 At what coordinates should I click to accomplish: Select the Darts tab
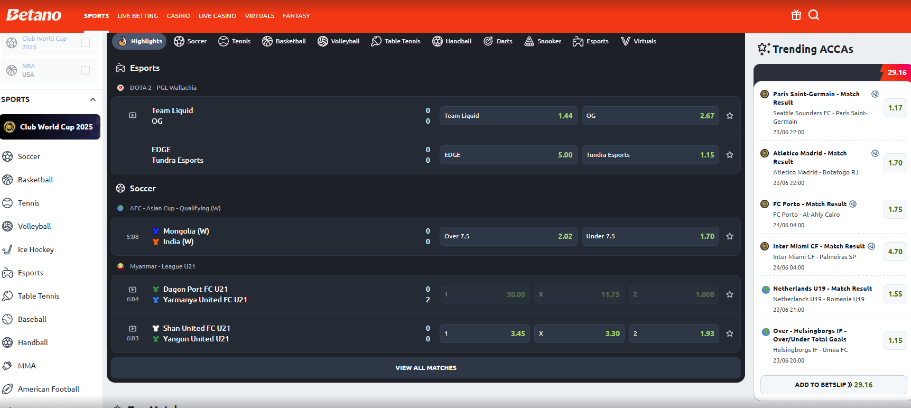pos(498,41)
